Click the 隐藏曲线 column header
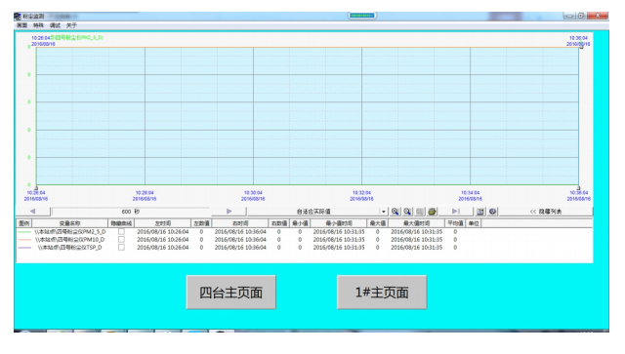This screenshot has height=354, width=625. pyautogui.click(x=121, y=223)
